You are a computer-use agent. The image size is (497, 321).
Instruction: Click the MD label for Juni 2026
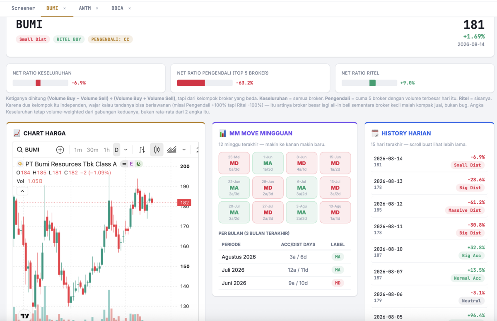tap(338, 283)
